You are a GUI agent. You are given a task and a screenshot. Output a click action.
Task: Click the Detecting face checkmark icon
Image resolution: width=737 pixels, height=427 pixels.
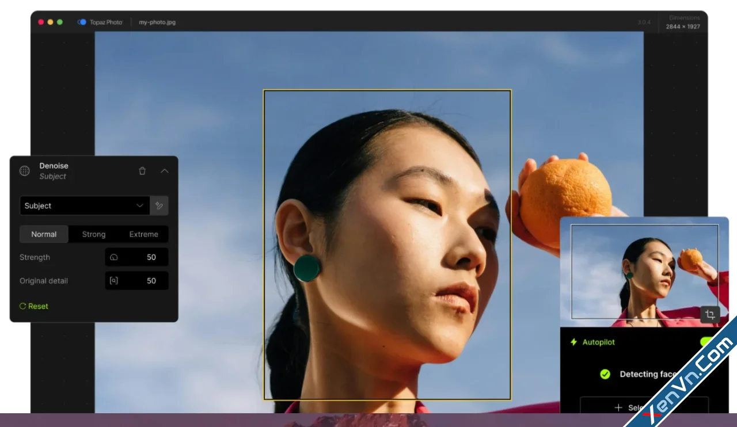(x=605, y=374)
